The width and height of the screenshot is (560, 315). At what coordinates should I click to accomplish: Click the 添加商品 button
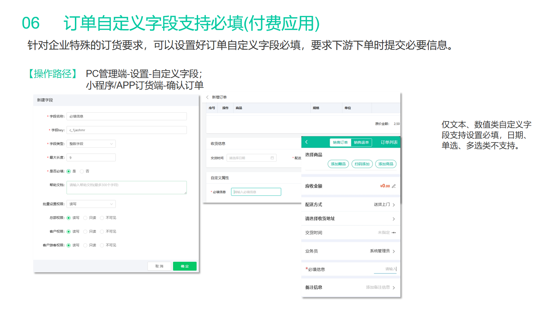[x=386, y=164]
